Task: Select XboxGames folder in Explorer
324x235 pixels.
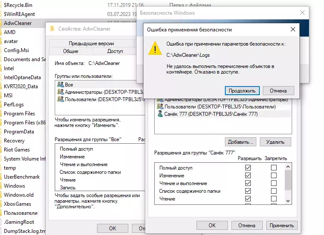Action: coord(17,204)
